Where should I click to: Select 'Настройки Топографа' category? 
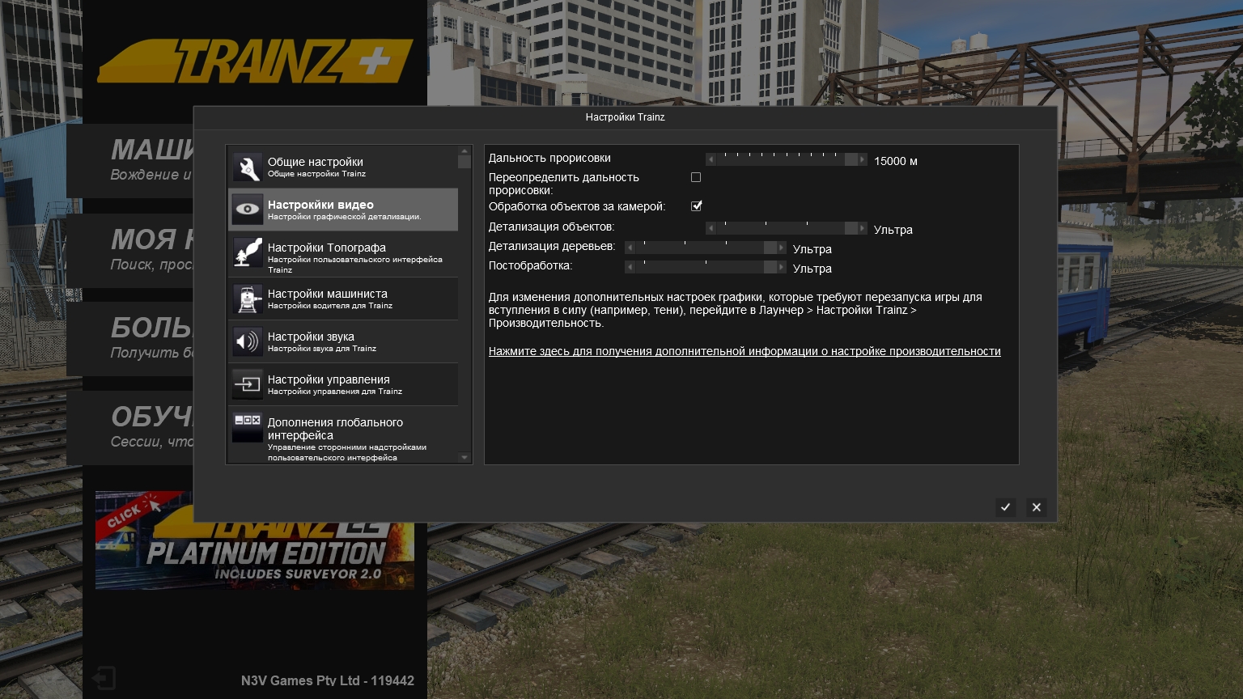[x=343, y=256]
